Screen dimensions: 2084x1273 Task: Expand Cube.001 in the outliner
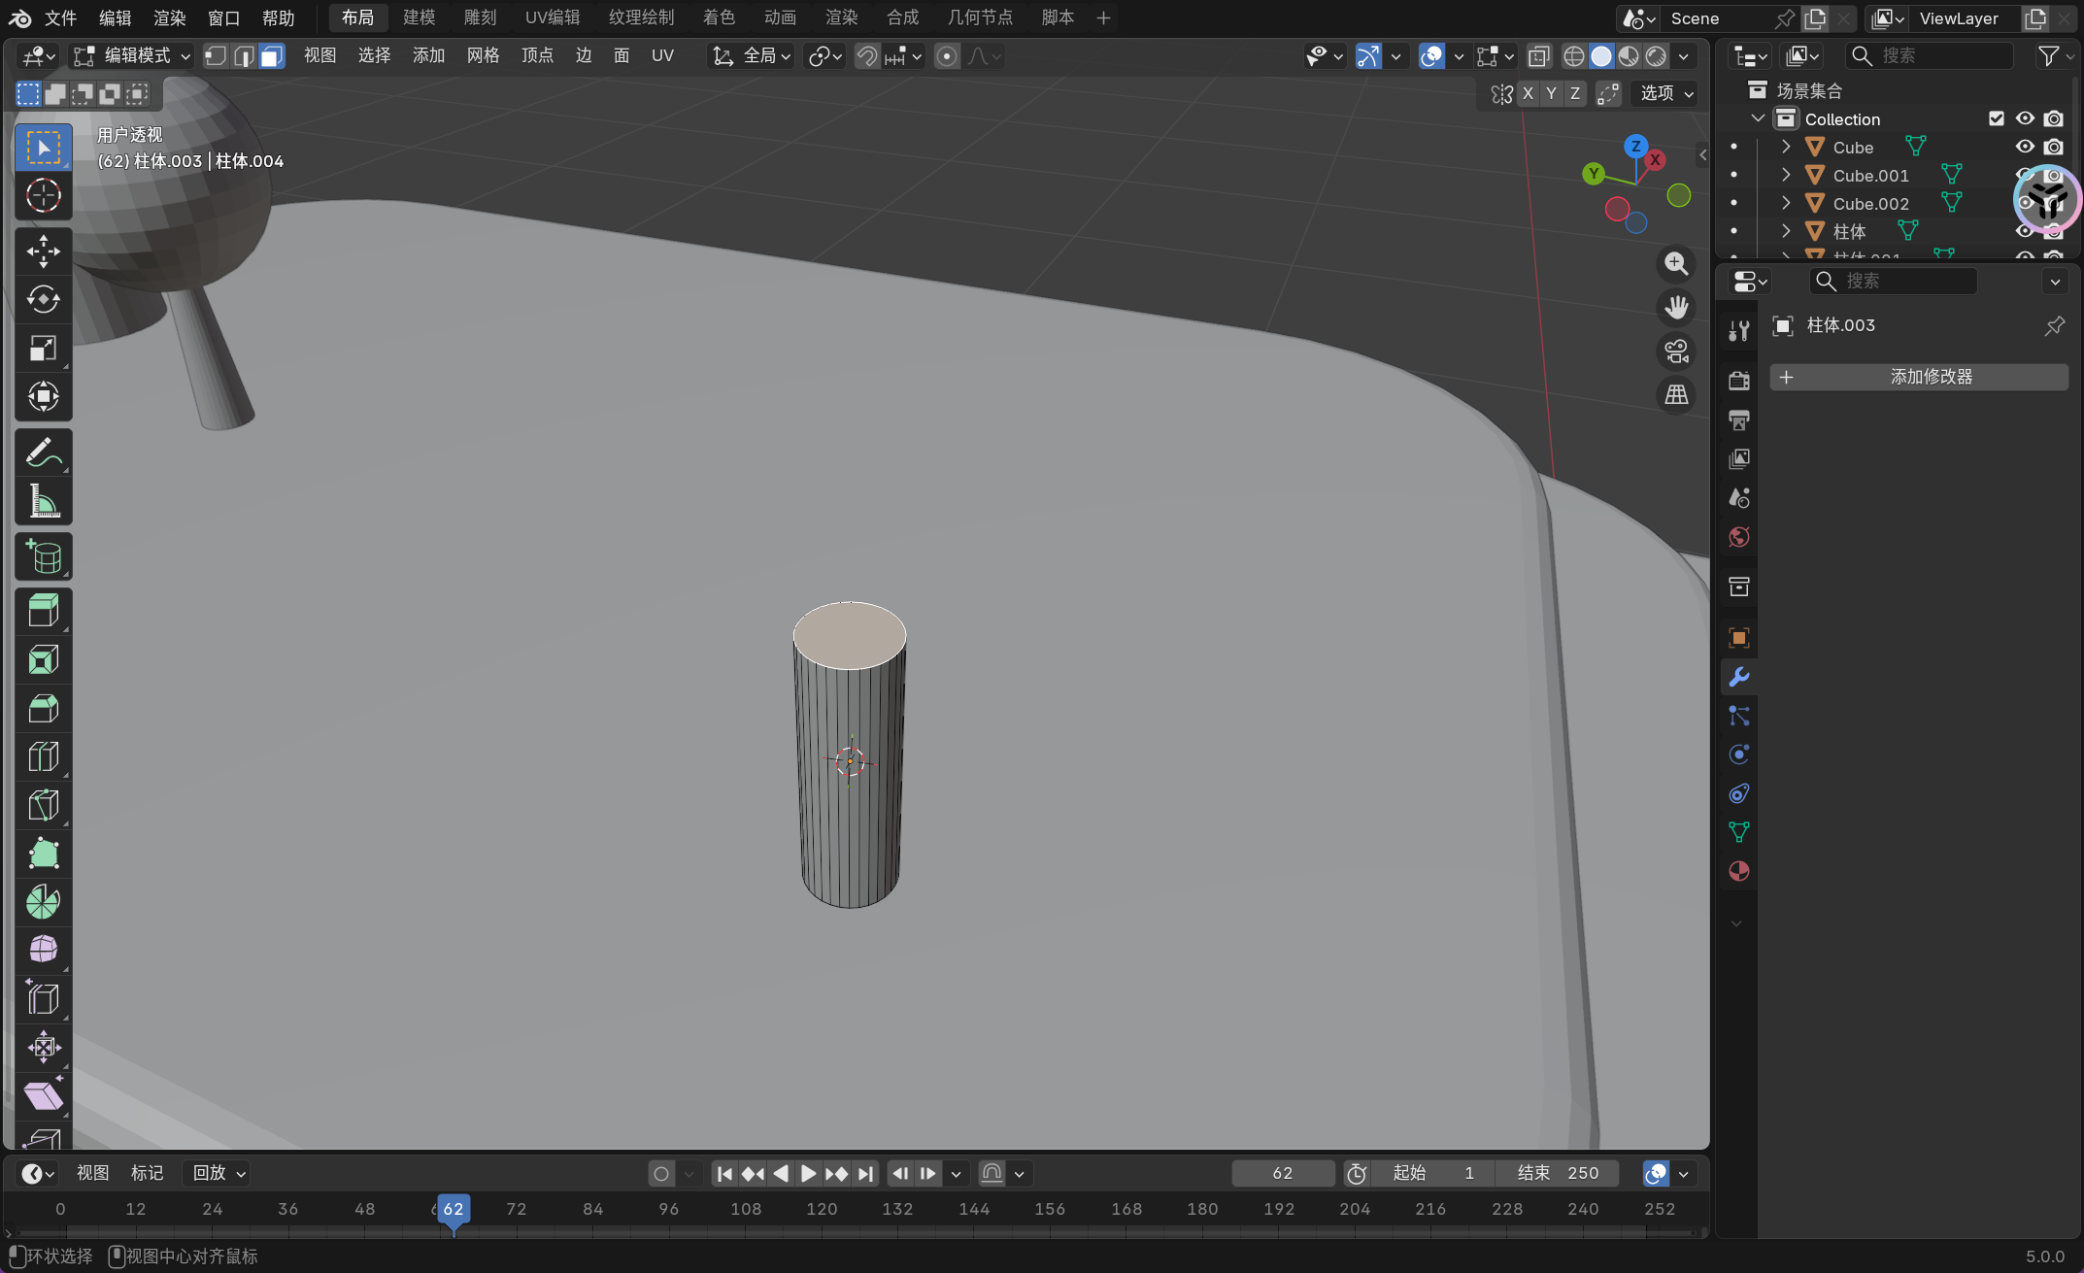1785,176
